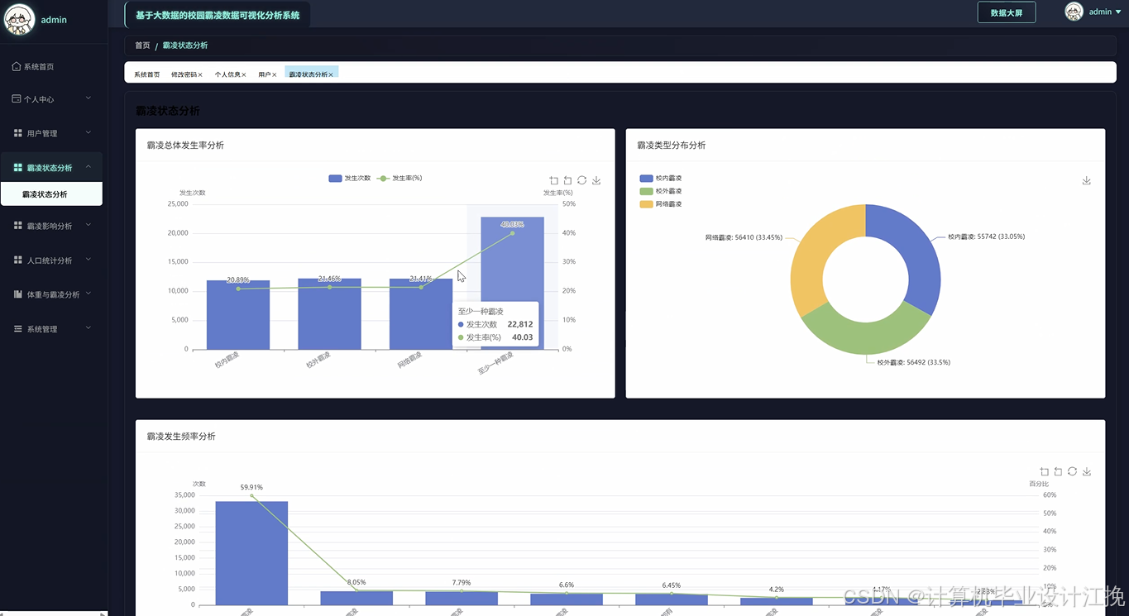Click area-zoom icon in 霸凌发生频率分析 chart
The image size is (1129, 616).
pyautogui.click(x=1044, y=471)
